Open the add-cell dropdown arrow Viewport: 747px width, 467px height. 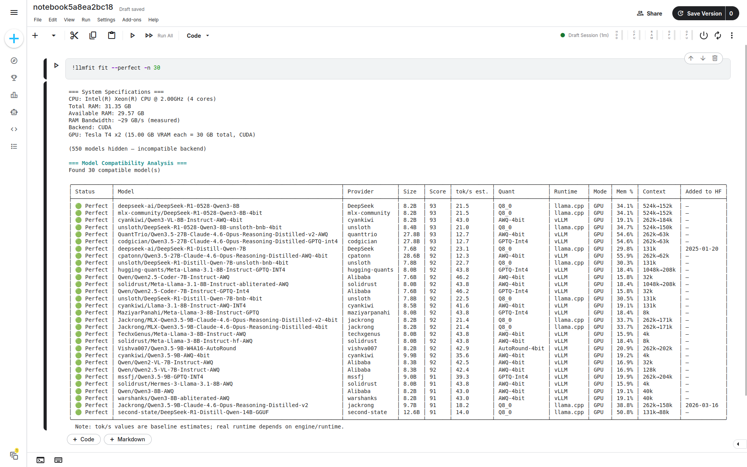[x=54, y=35]
